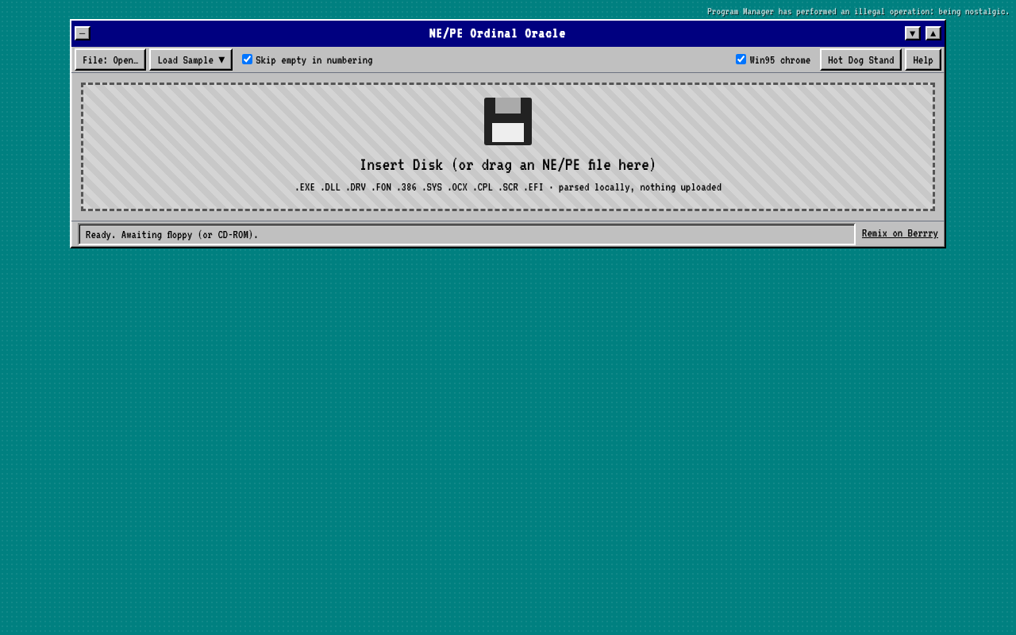The width and height of the screenshot is (1016, 635).
Task: Follow the Remix on Berrry link
Action: coord(900,233)
